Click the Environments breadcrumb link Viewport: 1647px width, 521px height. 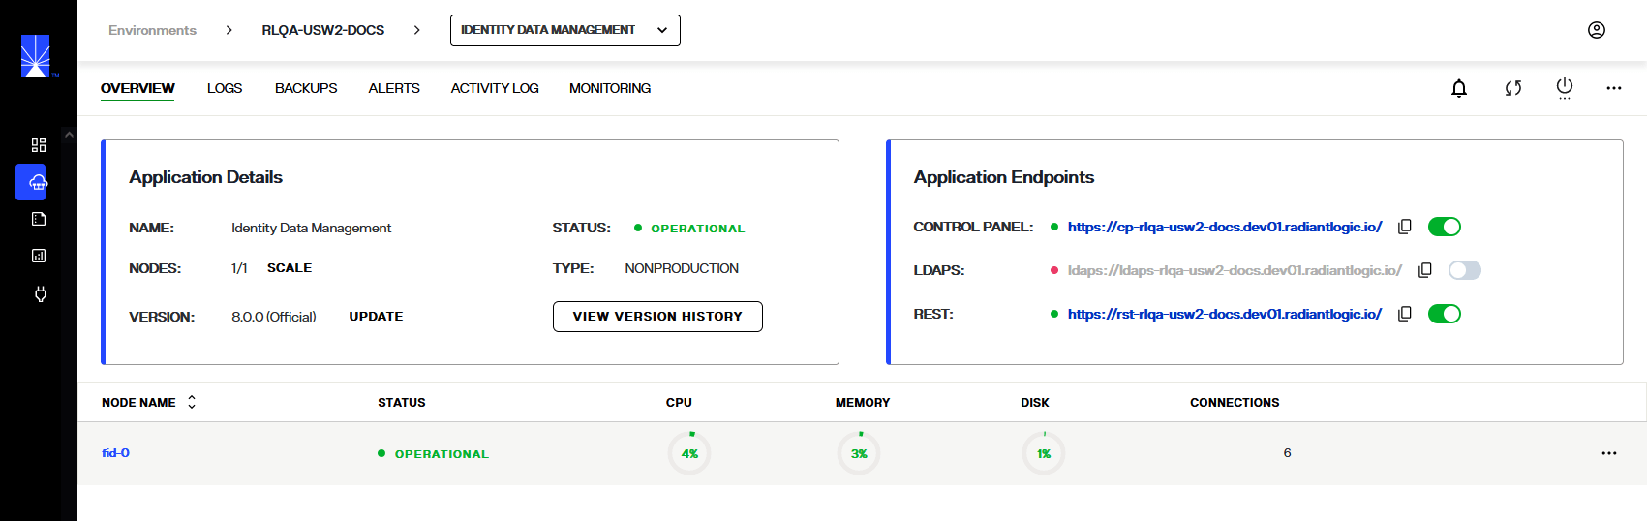click(x=152, y=30)
